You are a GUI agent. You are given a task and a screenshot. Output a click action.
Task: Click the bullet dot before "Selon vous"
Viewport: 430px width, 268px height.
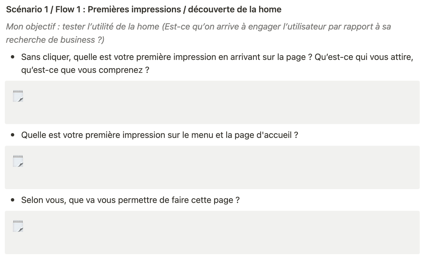coord(13,200)
